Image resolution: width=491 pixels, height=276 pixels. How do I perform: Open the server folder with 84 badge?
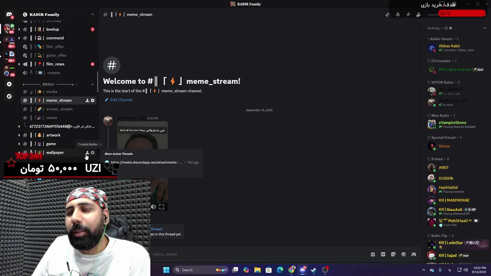click(9, 29)
